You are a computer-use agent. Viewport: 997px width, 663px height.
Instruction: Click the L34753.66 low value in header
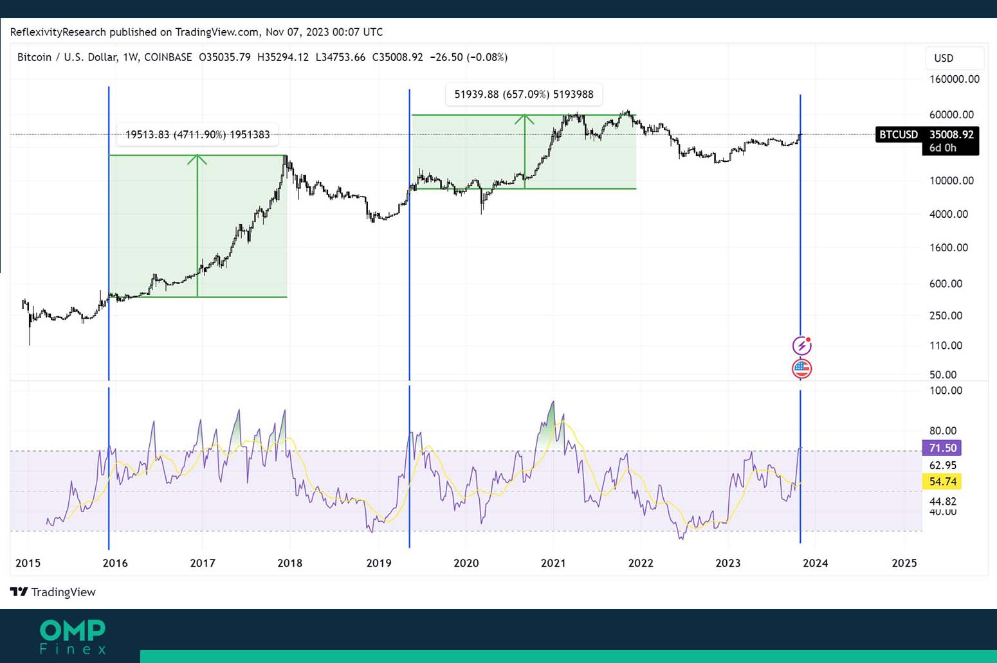[340, 57]
